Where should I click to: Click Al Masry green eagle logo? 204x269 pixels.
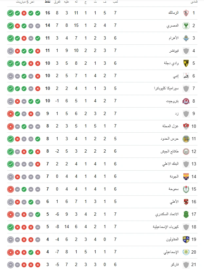click(x=186, y=26)
